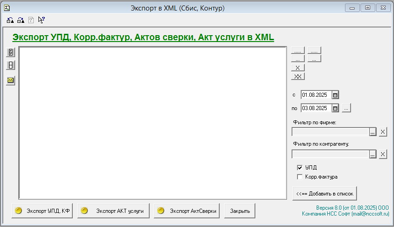Click into the start date field 01.08.2025
Viewport: 394px width, 227px height.
click(x=316, y=95)
